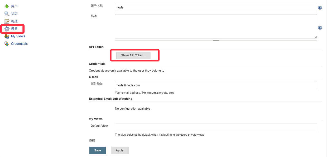Image resolution: width=327 pixels, height=157 pixels.
Task: Save the user configuration
Action: 98,150
